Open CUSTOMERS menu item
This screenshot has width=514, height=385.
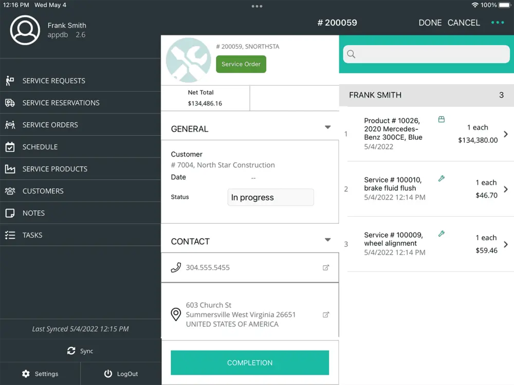pos(80,191)
